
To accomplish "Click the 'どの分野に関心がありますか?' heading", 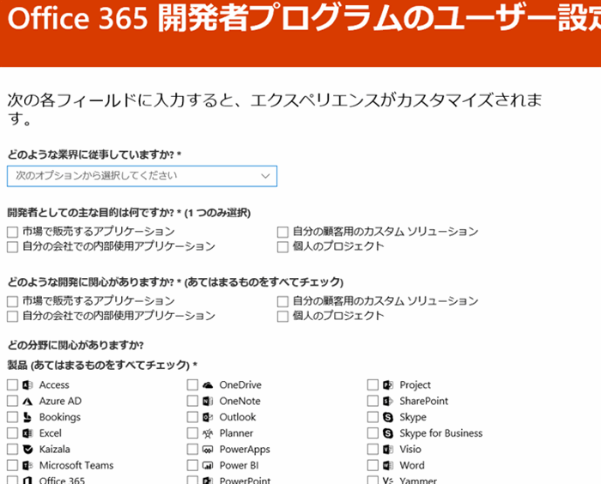I will tap(76, 345).
